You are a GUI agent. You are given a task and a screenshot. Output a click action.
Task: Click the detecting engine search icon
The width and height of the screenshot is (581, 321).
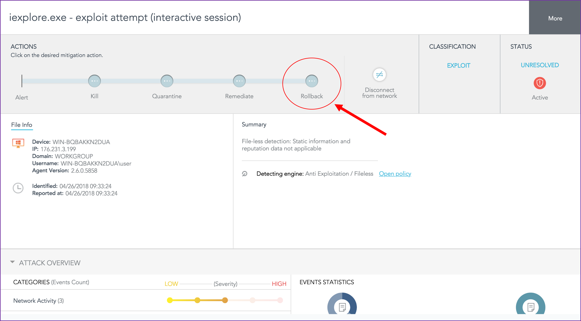coord(245,174)
